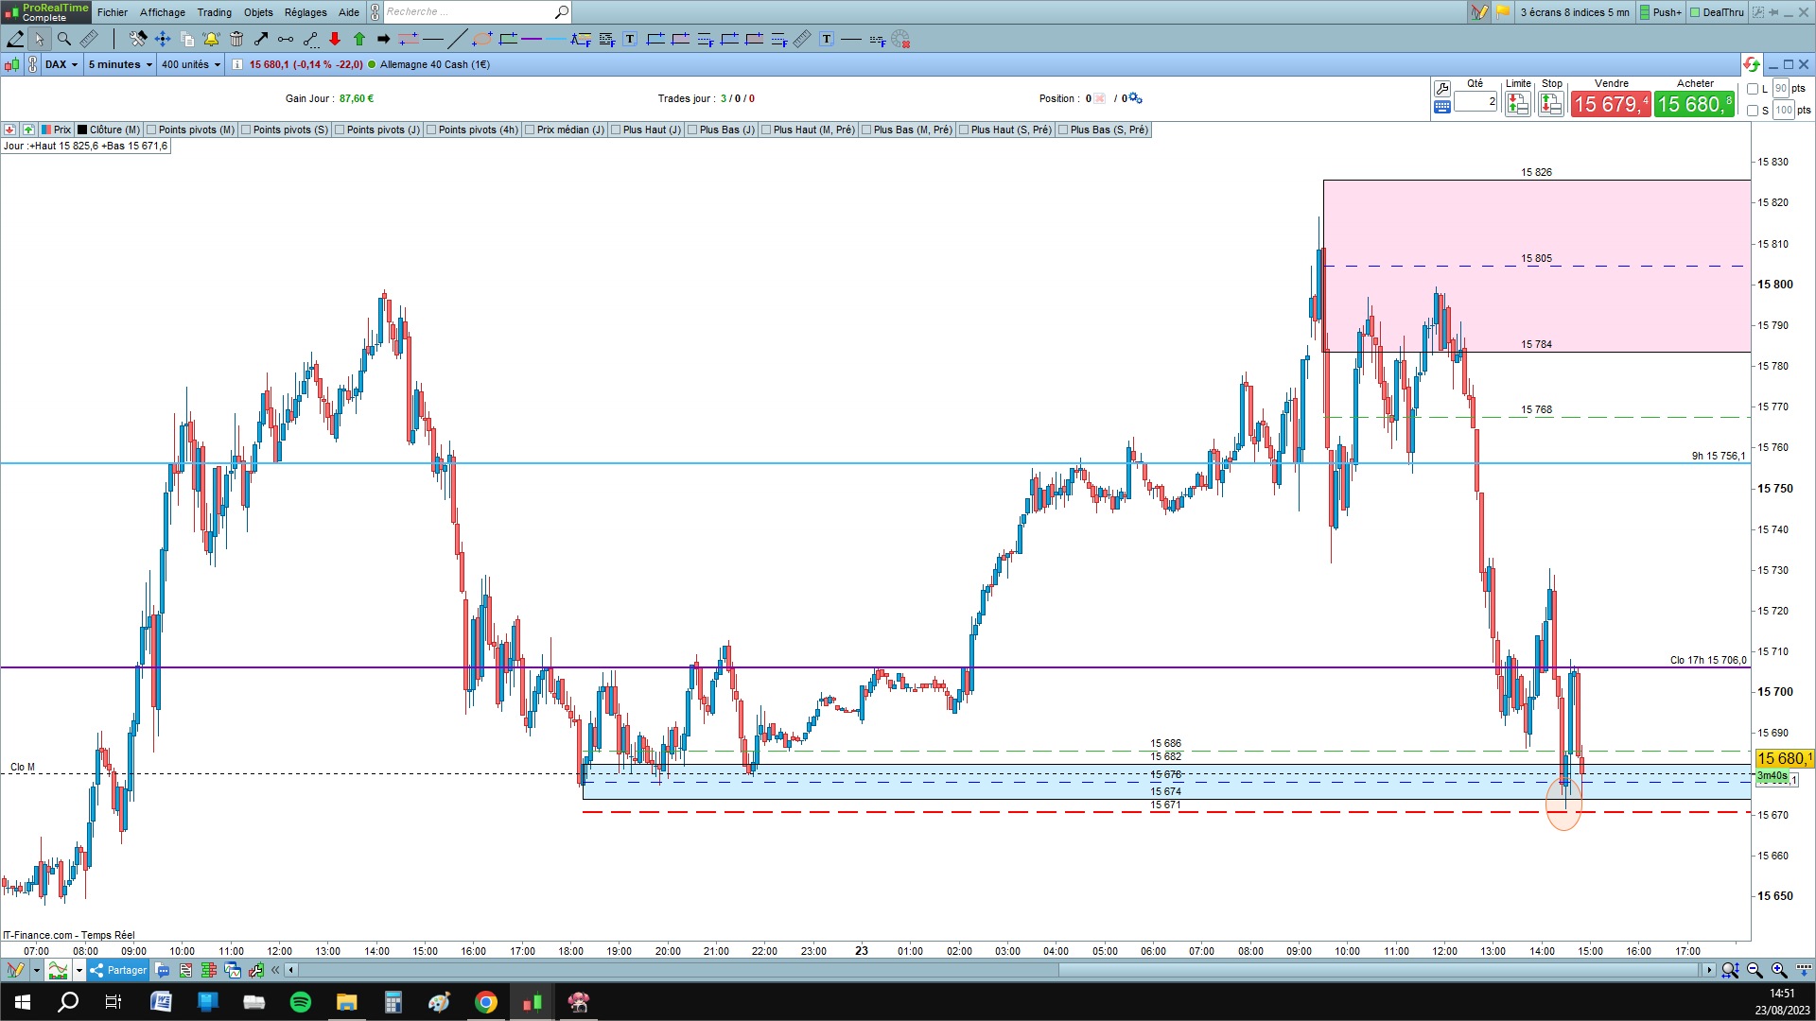This screenshot has width=1816, height=1021.
Task: Select the ellipse drawing tool
Action: click(482, 39)
